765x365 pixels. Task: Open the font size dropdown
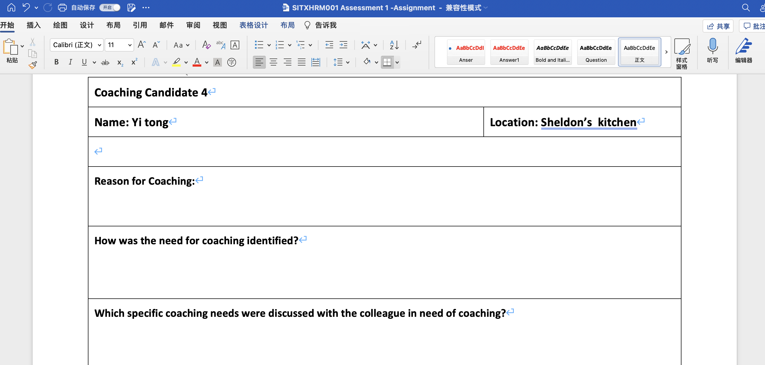coord(130,45)
